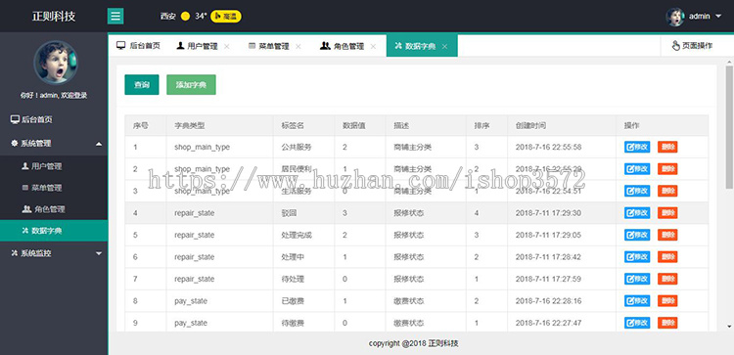Open the 页面操作 menu
The height and width of the screenshot is (355, 734).
click(692, 46)
